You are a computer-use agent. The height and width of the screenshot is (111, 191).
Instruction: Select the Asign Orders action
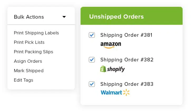[28, 61]
